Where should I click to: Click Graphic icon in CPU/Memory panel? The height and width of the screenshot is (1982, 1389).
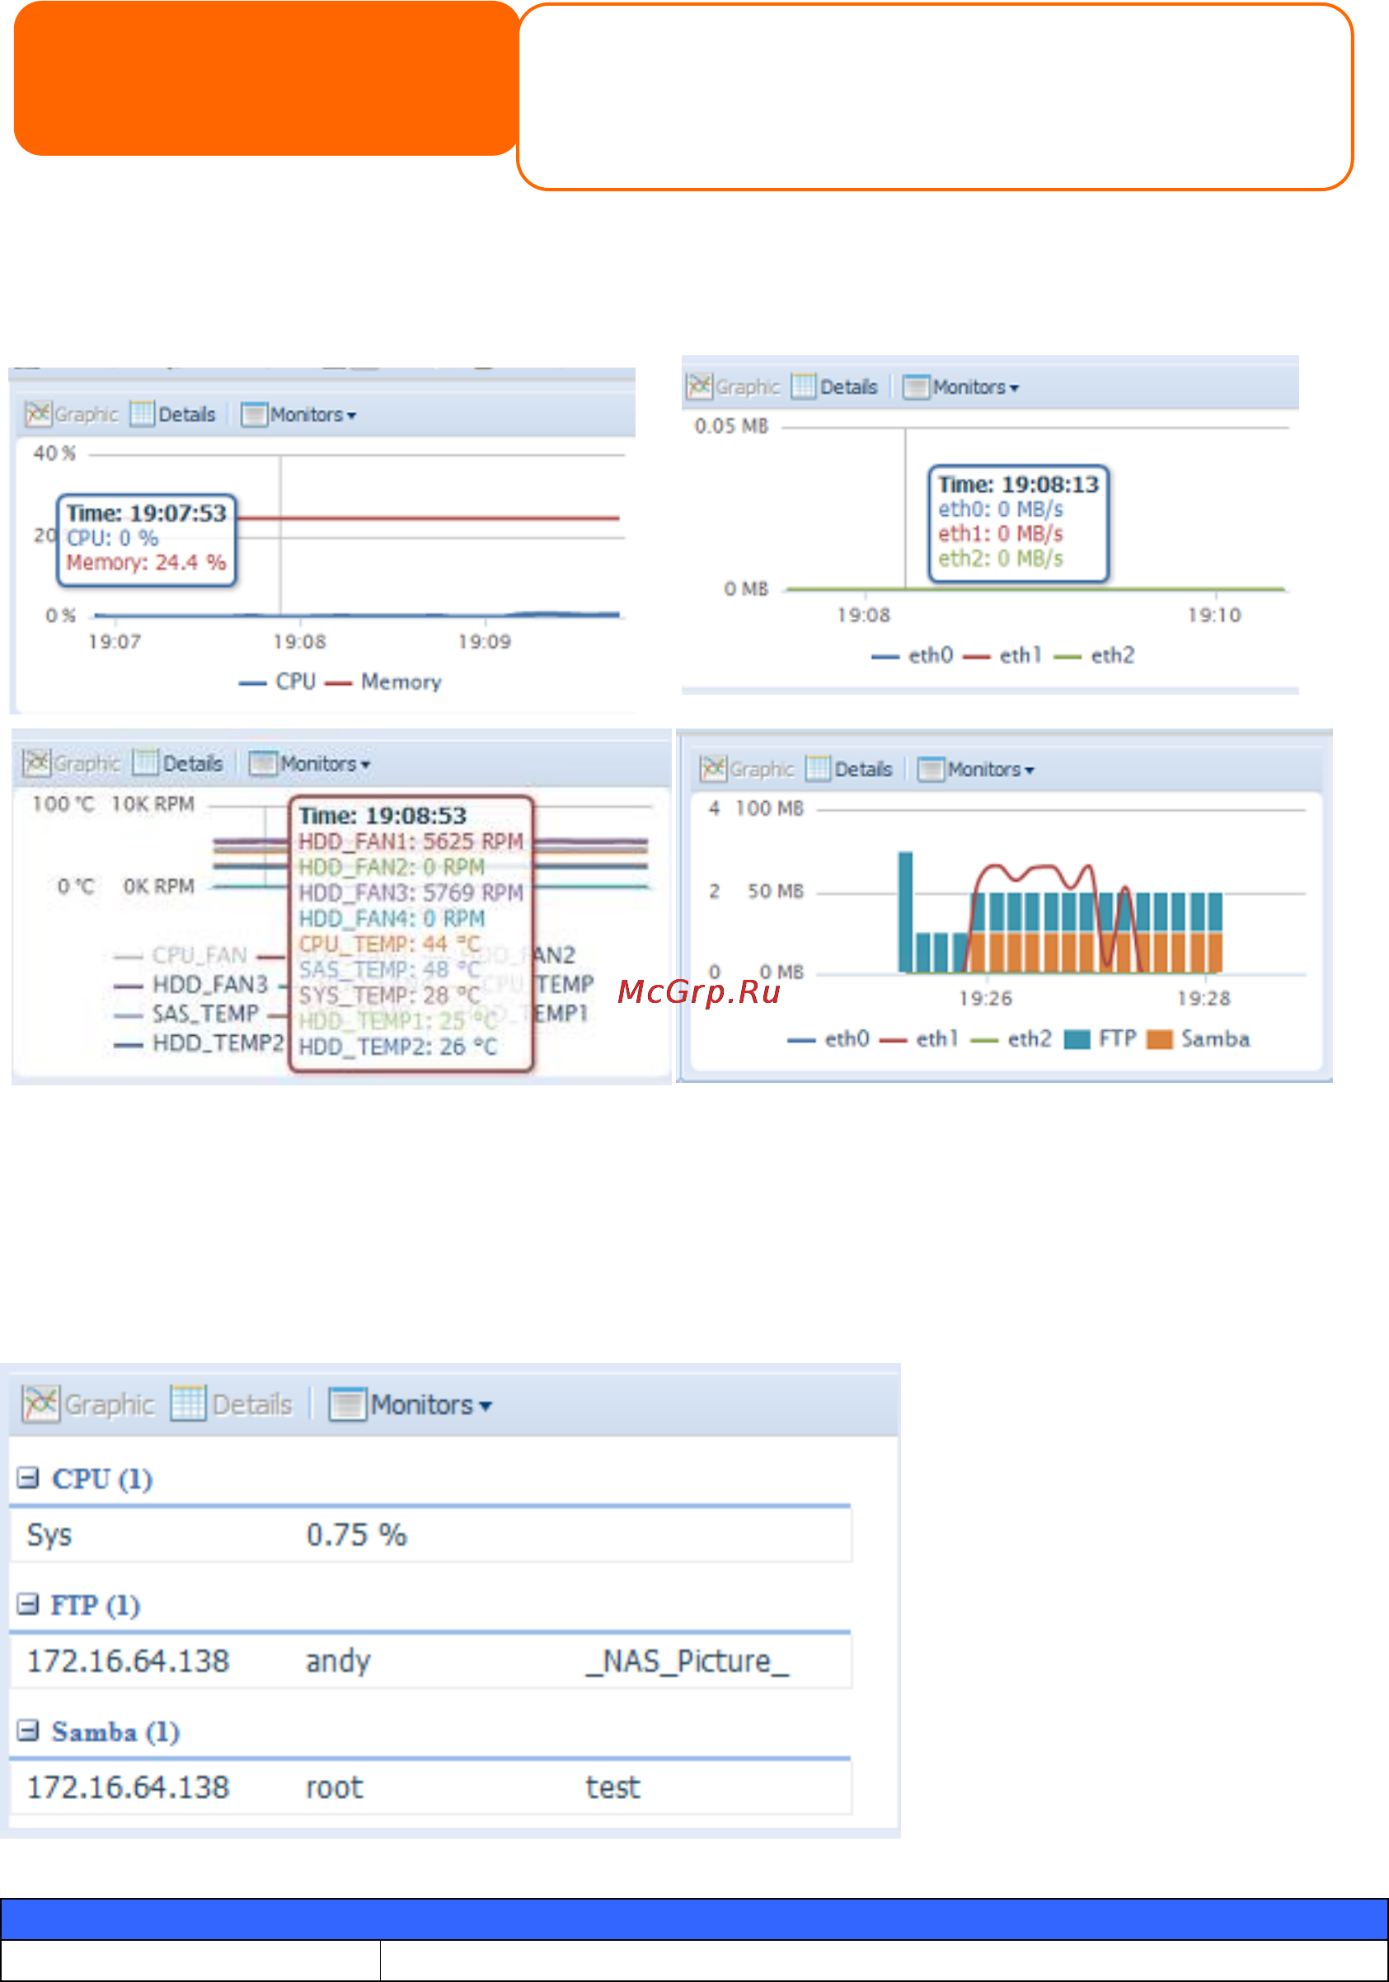[38, 415]
